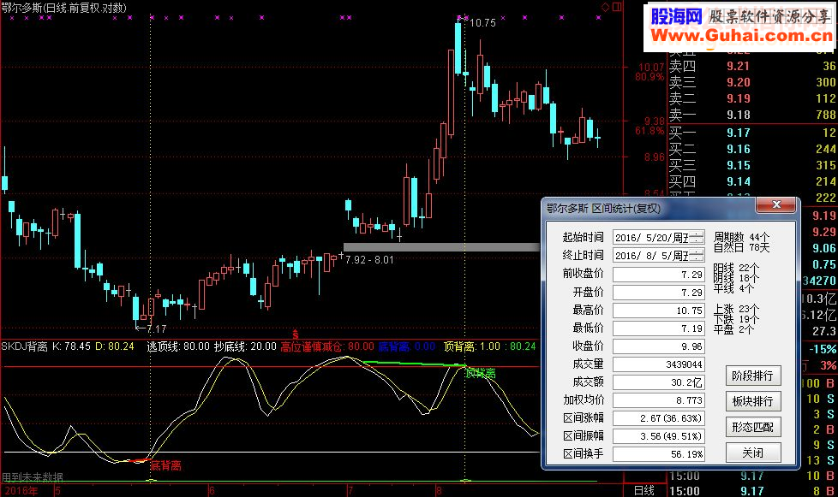Image resolution: width=838 pixels, height=497 pixels.
Task: Click the 形态匹配 button
Action: (x=752, y=427)
